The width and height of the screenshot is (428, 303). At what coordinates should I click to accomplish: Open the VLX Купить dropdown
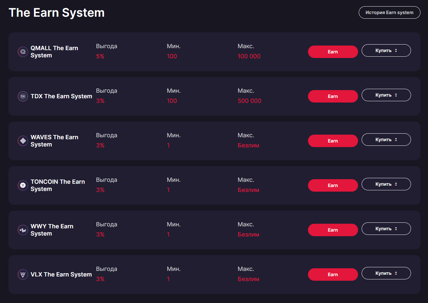point(386,273)
